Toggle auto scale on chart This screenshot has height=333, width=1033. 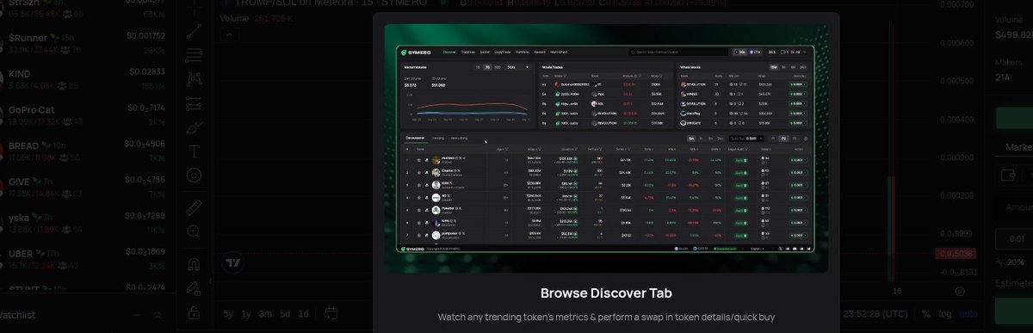[x=968, y=313]
